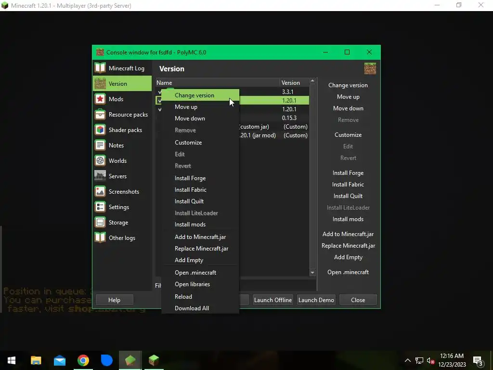The image size is (493, 370).
Task: Open File Explorer from the taskbar
Action: [x=36, y=360]
